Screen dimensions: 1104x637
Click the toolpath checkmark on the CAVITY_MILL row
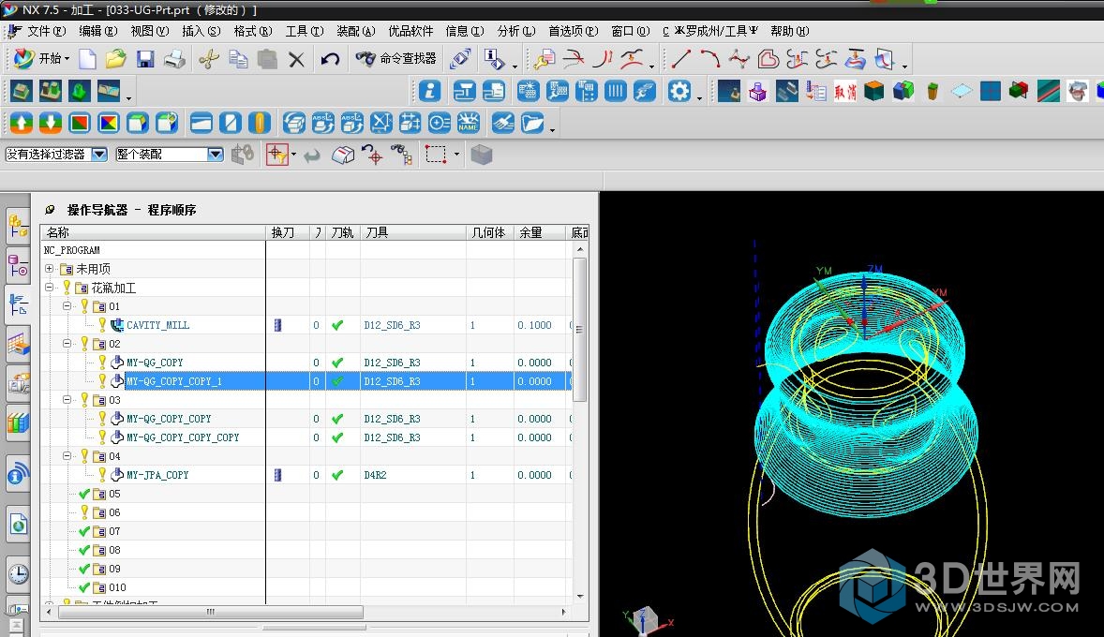(337, 325)
